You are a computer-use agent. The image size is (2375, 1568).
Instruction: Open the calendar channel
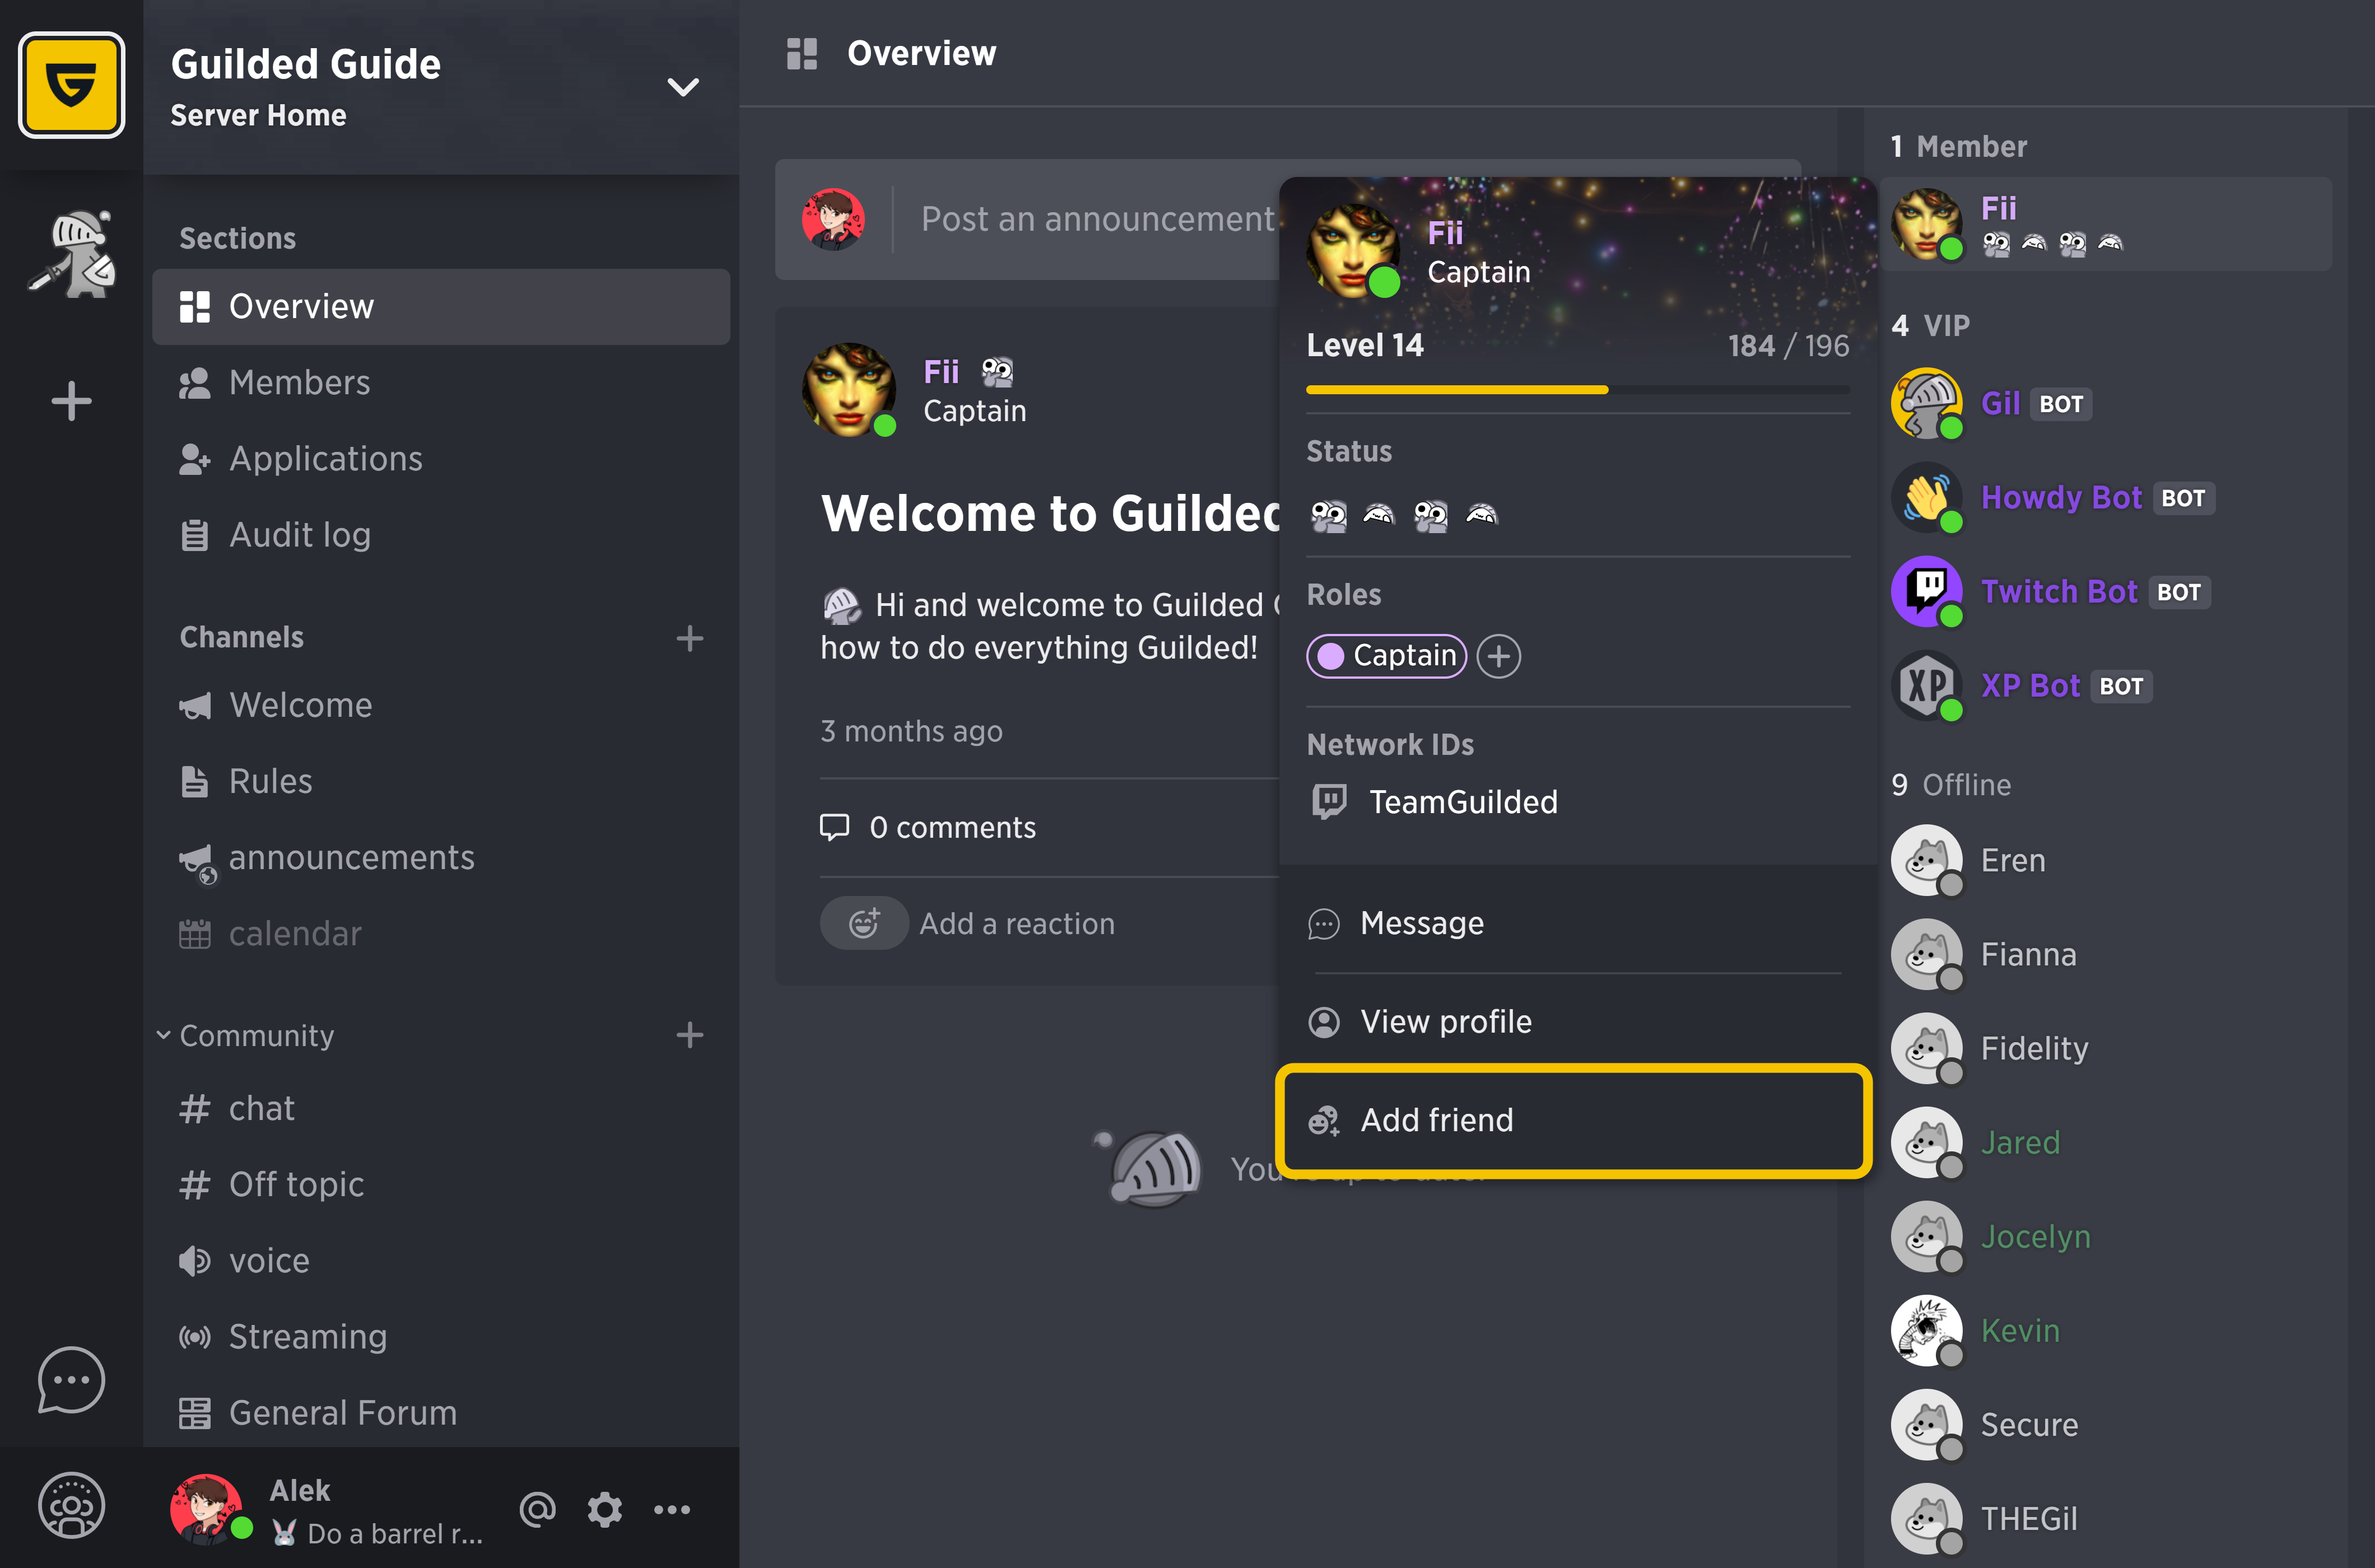point(441,933)
